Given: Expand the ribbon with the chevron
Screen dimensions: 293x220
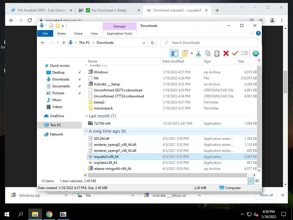Looking at the screenshot, I should click(252, 33).
